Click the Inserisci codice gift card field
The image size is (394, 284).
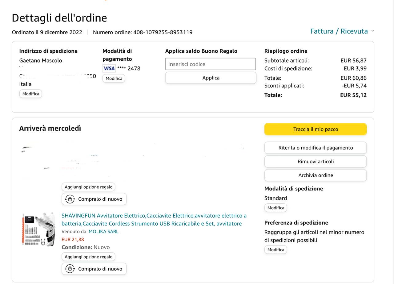(x=211, y=64)
